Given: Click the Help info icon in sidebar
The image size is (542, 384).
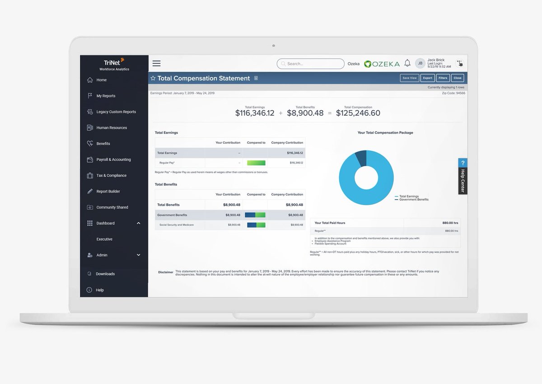Looking at the screenshot, I should click(89, 290).
